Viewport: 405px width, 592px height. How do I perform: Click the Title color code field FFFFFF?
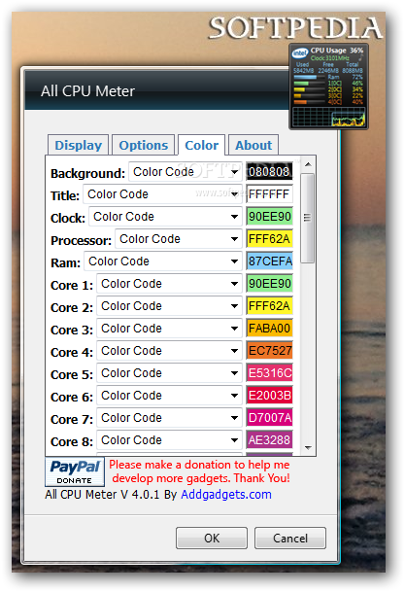point(269,194)
